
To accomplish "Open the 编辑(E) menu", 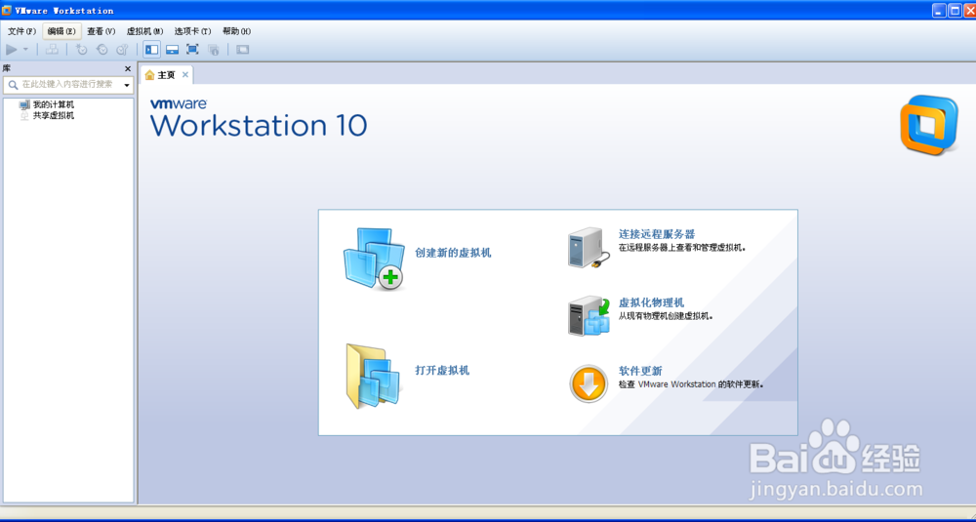I will (x=61, y=31).
